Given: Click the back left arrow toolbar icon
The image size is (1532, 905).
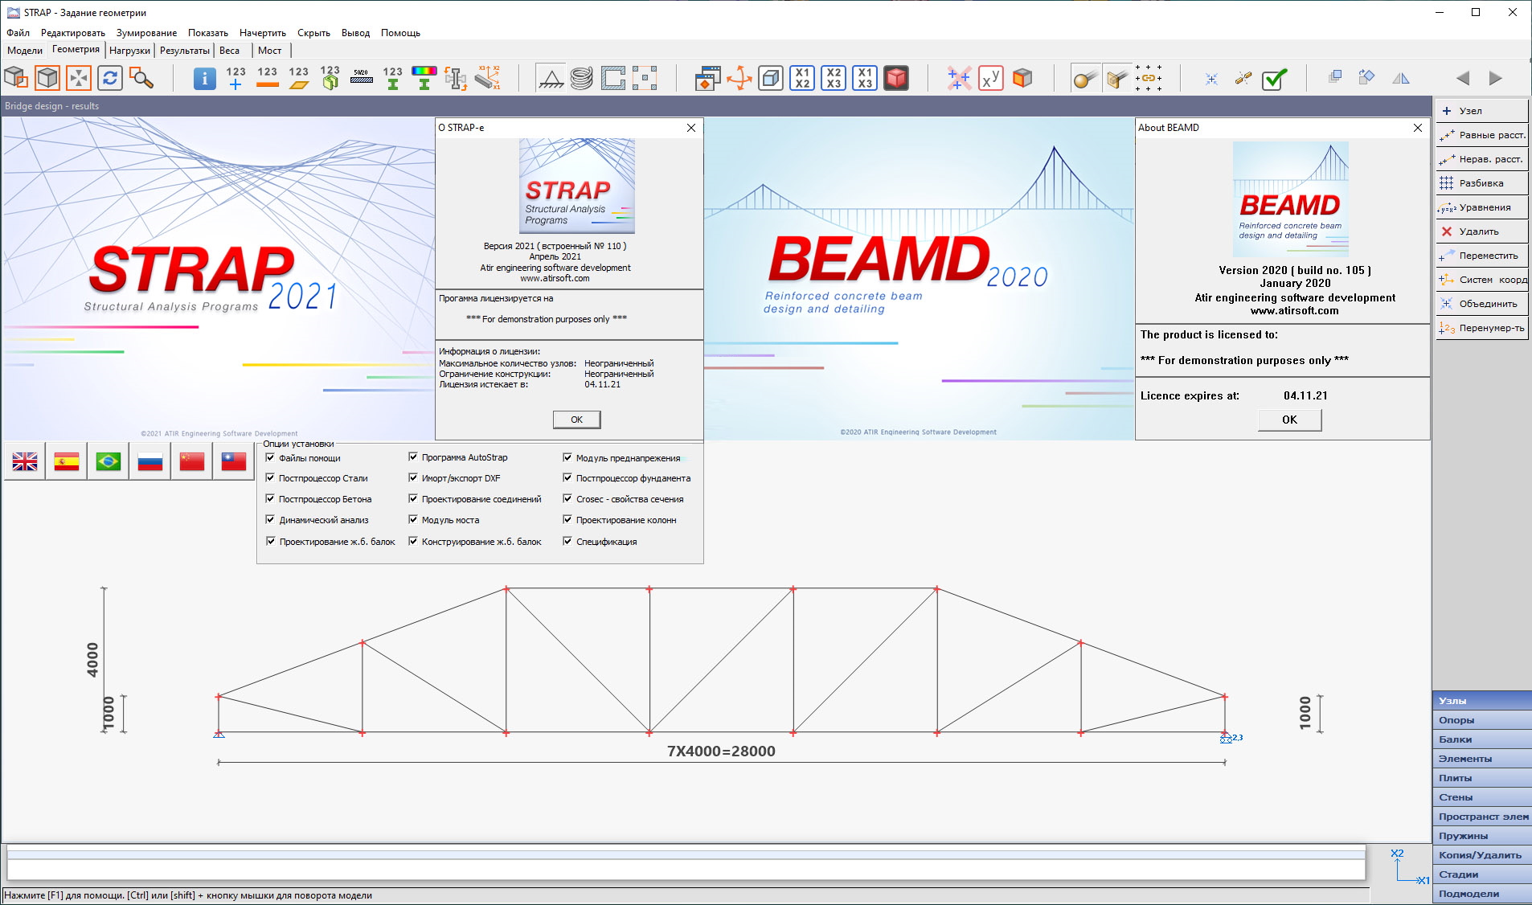Looking at the screenshot, I should (x=1463, y=78).
